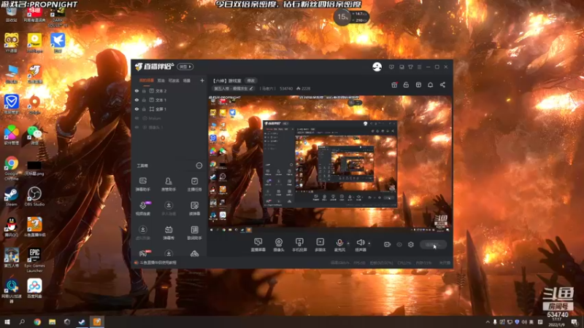Screen dimensions: 584x328
Task: Open the skin shirt icon in title bar
Action: click(x=410, y=67)
